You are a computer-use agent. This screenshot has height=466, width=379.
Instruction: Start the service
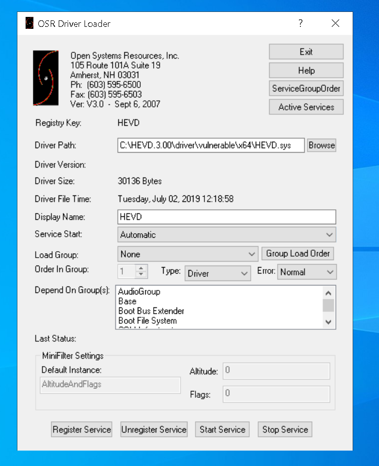(x=222, y=429)
